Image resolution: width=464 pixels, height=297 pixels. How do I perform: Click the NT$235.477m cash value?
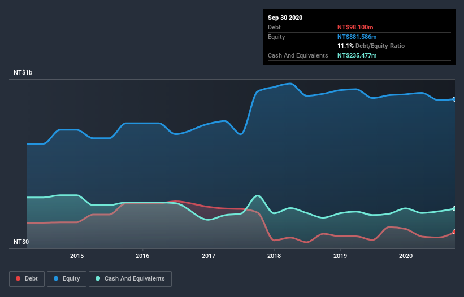click(x=357, y=55)
